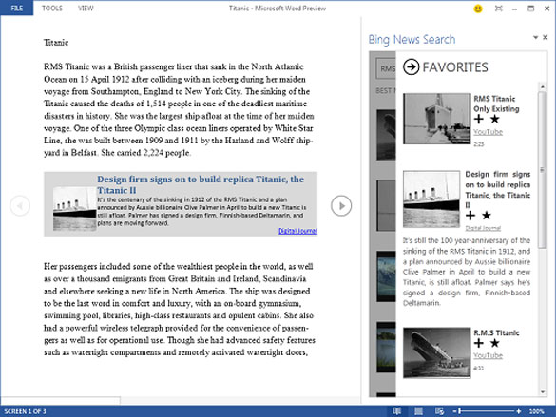Open Digital Journal link in the favorites pane
Screen dimensions: 556x417
coord(483,228)
